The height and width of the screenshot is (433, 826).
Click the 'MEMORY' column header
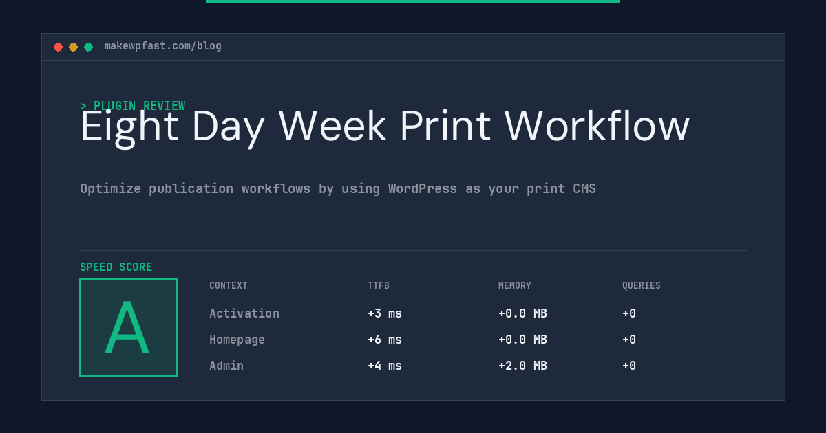click(x=515, y=286)
